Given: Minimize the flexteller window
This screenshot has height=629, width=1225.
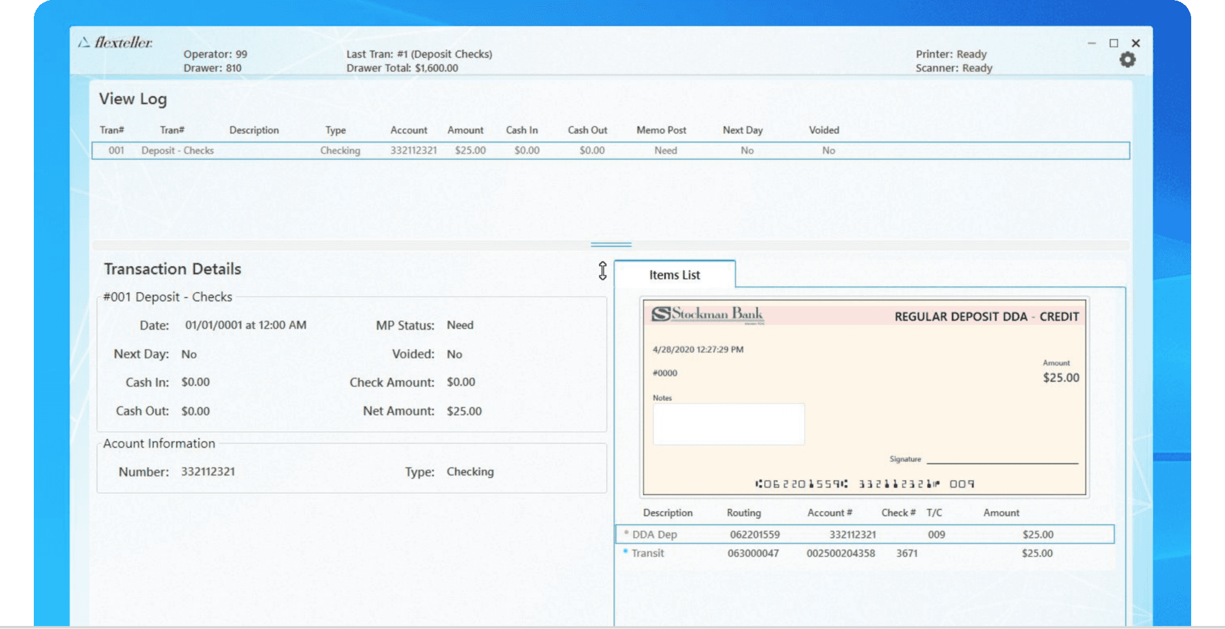Looking at the screenshot, I should 1092,43.
